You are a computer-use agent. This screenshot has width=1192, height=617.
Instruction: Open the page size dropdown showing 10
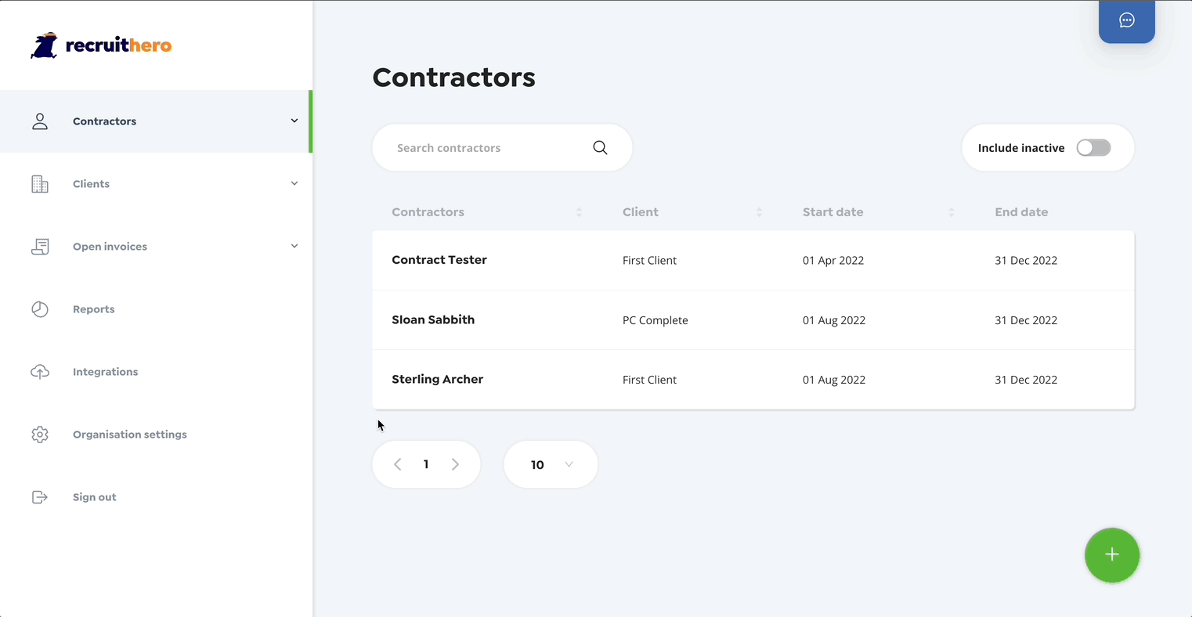pyautogui.click(x=551, y=464)
